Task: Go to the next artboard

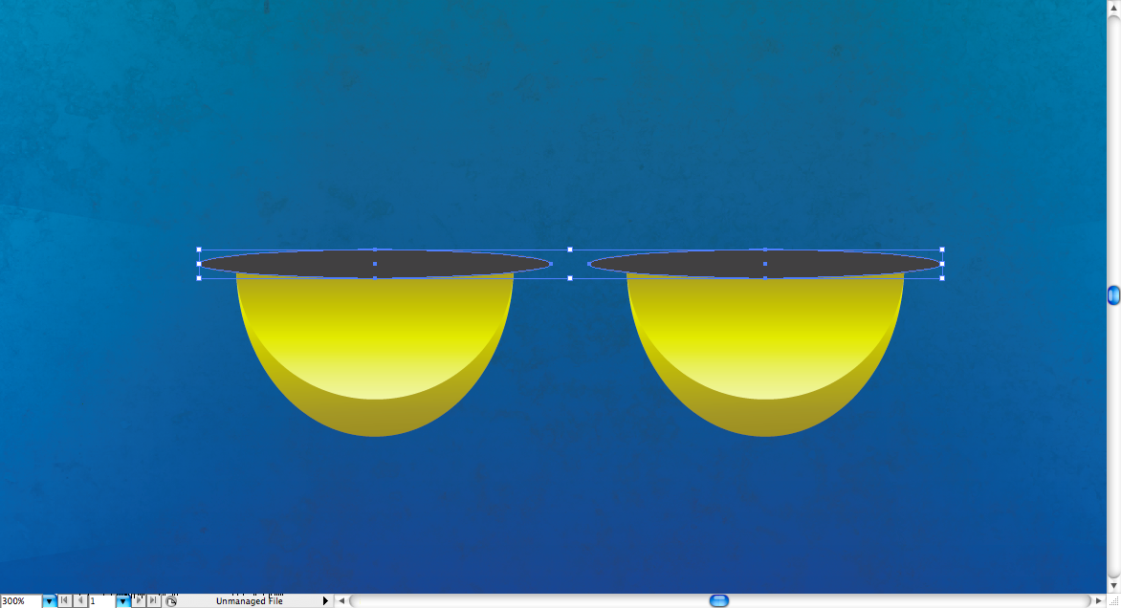Action: 139,601
